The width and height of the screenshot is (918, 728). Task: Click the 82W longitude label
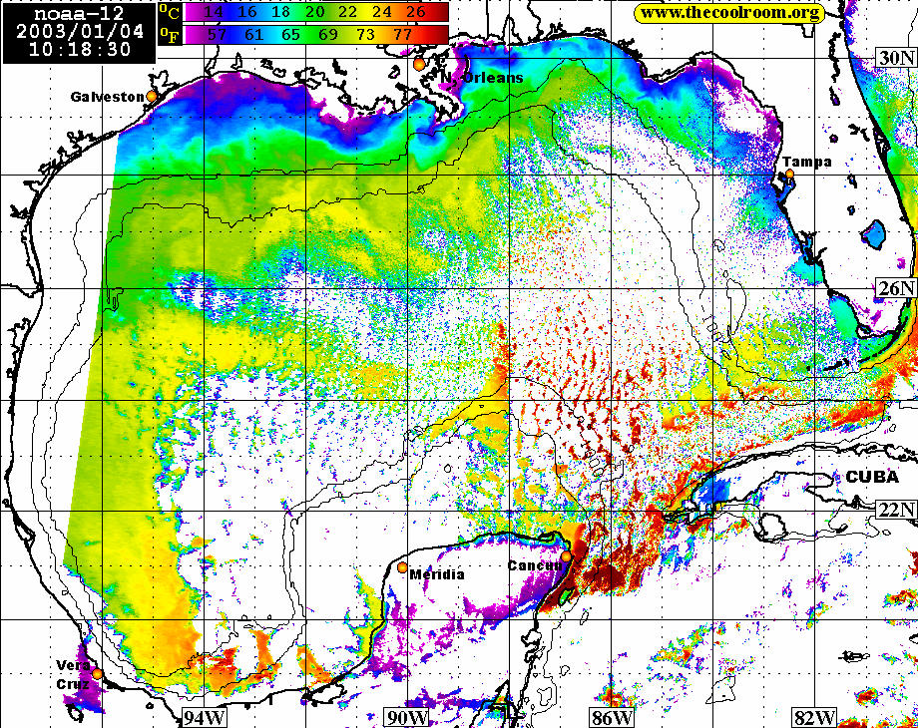pos(814,717)
